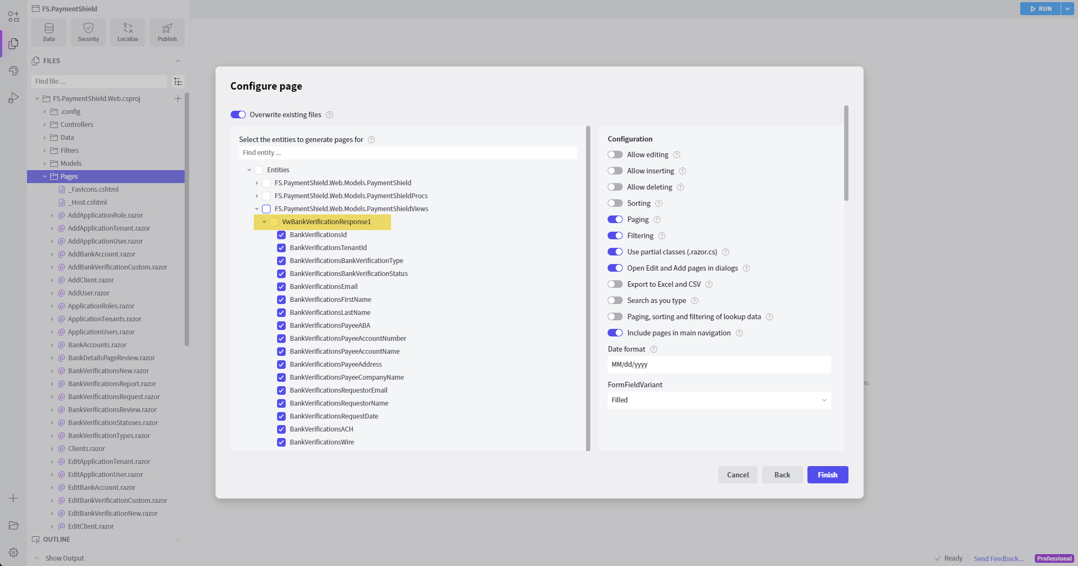
Task: Click help icon next to Date format
Action: pos(653,349)
